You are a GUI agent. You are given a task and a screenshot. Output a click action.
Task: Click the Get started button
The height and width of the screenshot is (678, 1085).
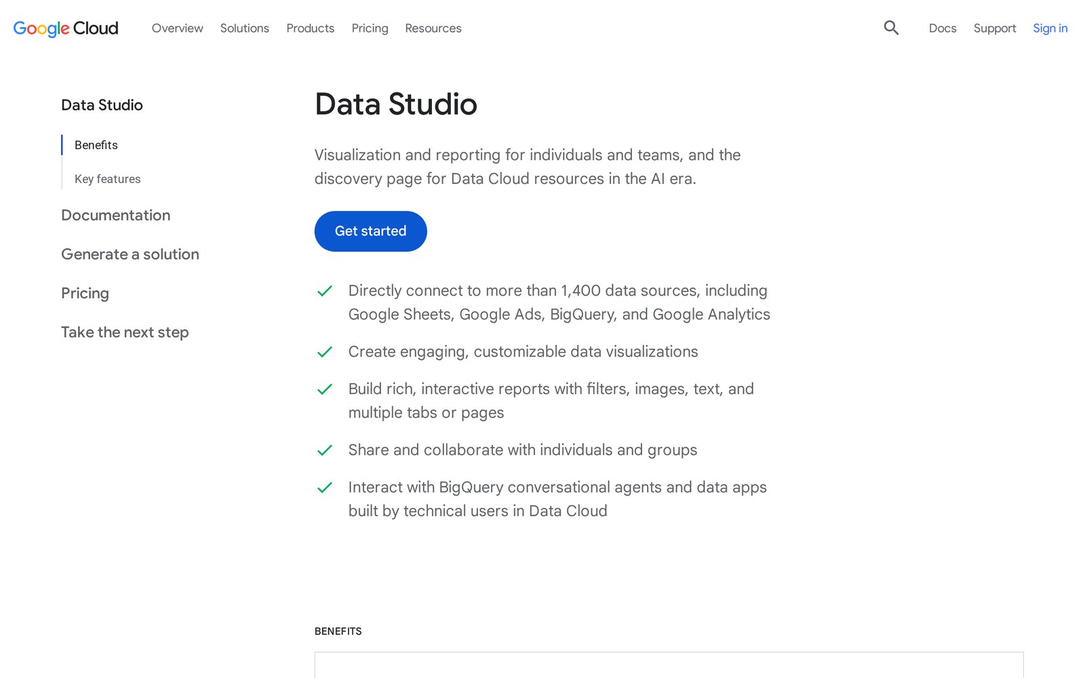(371, 231)
